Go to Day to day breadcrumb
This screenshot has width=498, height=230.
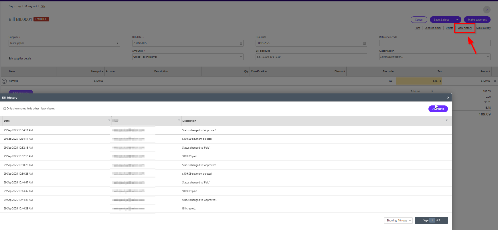point(15,6)
